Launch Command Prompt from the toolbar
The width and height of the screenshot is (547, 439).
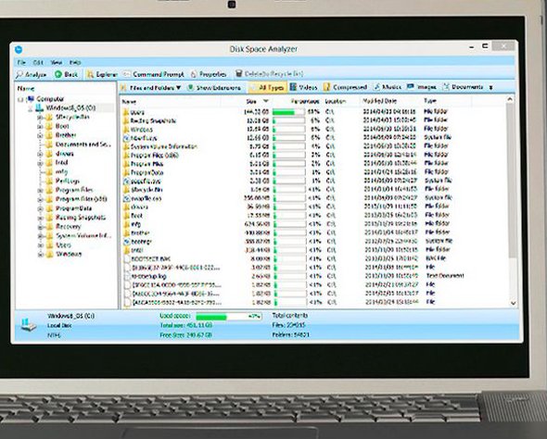127,74
